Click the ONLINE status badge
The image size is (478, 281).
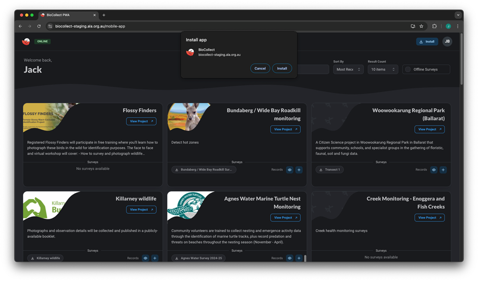coord(42,41)
